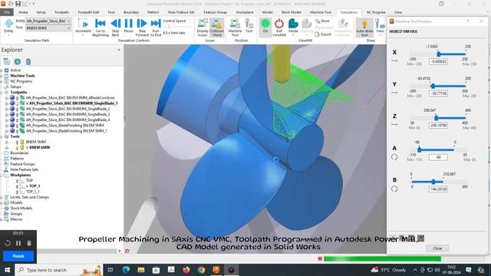Toggle lightbulb of SingleBlade_2 toolpath
The height and width of the screenshot is (276, 491).
[18, 109]
